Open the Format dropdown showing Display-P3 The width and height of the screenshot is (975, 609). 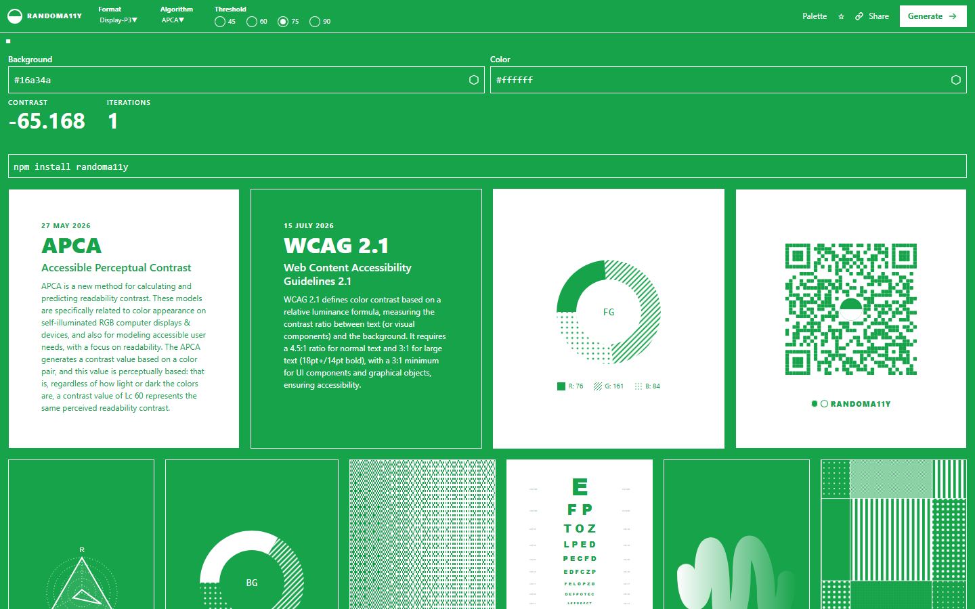(x=118, y=20)
